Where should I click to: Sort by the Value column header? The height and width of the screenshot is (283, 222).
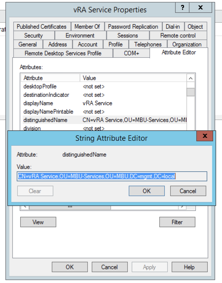[133, 78]
